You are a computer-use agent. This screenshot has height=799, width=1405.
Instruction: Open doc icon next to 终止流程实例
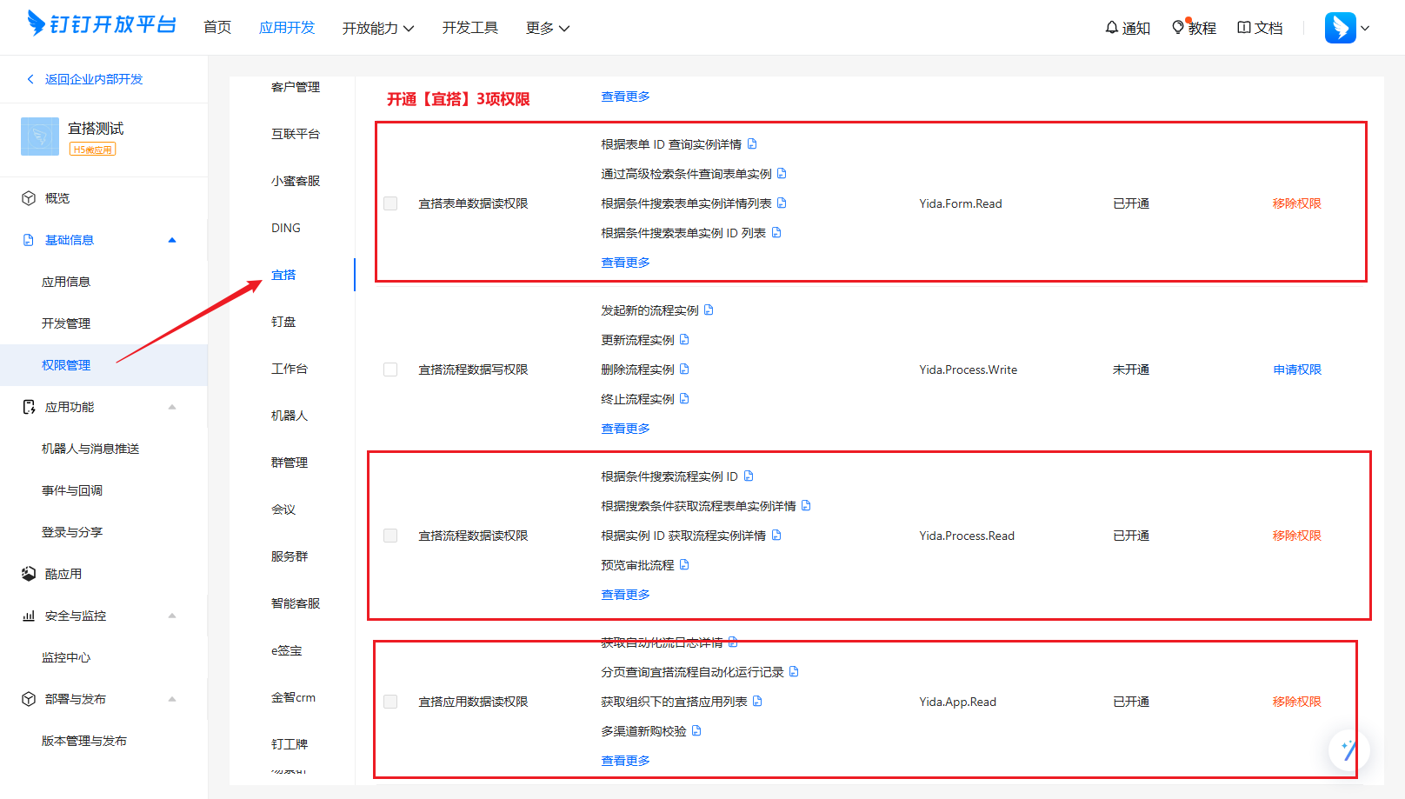point(684,399)
